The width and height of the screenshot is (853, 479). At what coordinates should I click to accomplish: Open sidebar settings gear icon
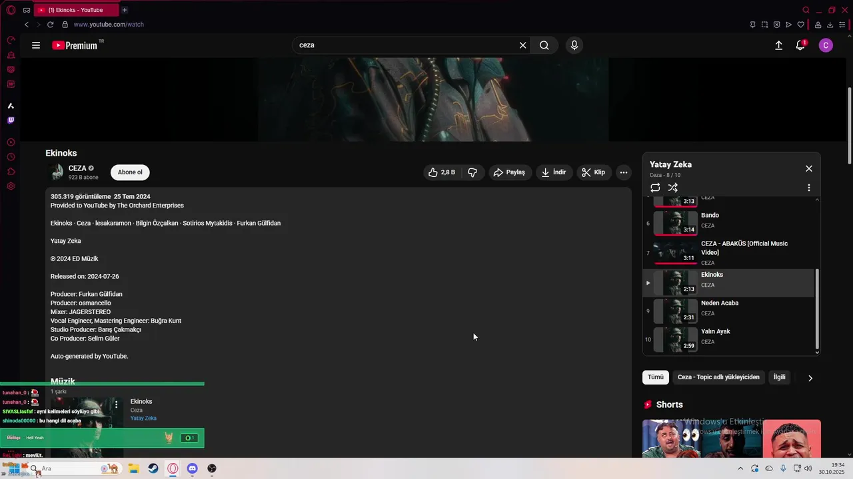(11, 186)
